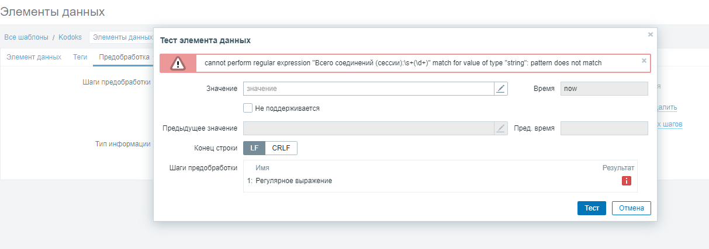This screenshot has height=249, width=709.
Task: Click the 'Отмена' button
Action: point(631,208)
